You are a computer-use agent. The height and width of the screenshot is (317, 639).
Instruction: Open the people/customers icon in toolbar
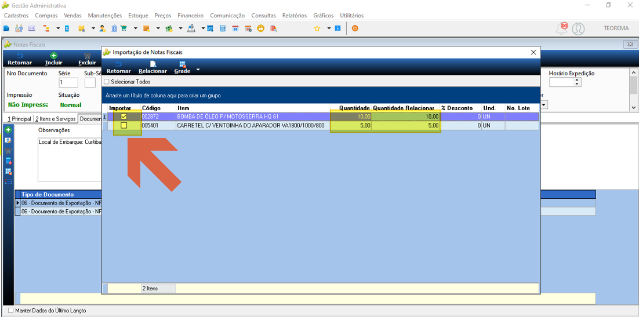pos(19,28)
